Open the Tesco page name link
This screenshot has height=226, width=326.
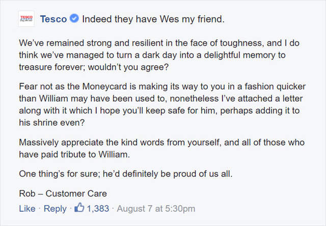(x=53, y=19)
